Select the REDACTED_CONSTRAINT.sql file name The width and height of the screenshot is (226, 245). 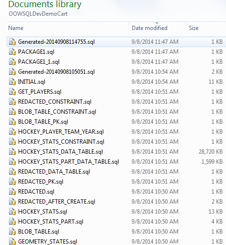55,102
